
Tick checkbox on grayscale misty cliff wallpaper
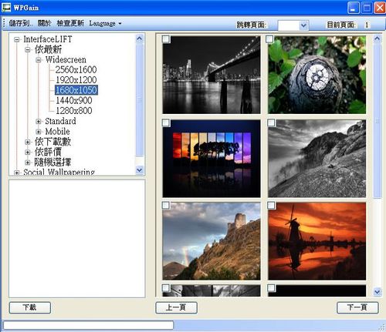click(271, 122)
